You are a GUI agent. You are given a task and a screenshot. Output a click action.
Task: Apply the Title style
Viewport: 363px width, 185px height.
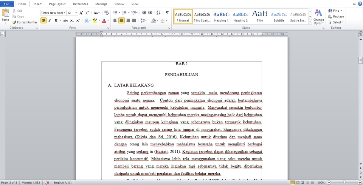(260, 16)
